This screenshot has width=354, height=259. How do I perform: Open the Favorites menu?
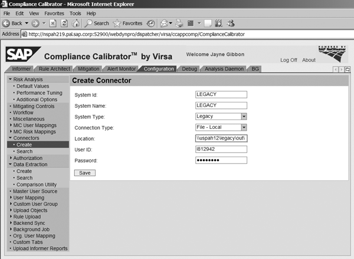(54, 14)
